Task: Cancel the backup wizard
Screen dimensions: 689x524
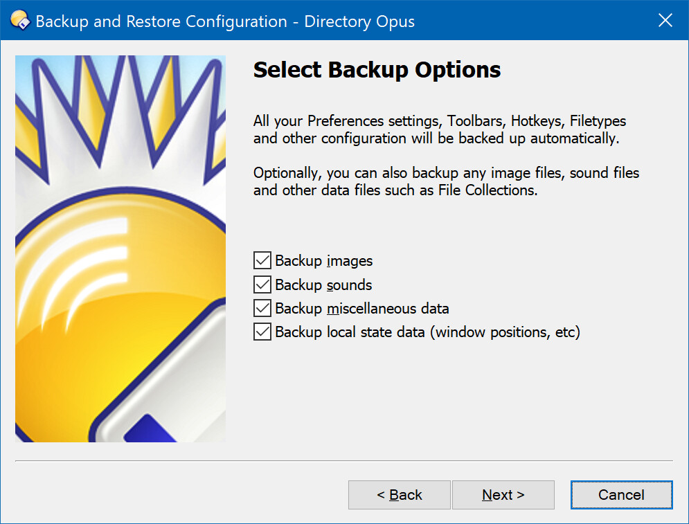Action: [622, 495]
